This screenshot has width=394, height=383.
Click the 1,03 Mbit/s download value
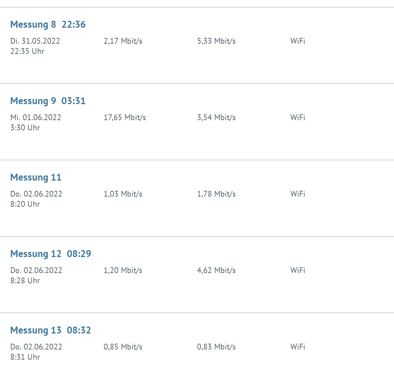tap(123, 194)
